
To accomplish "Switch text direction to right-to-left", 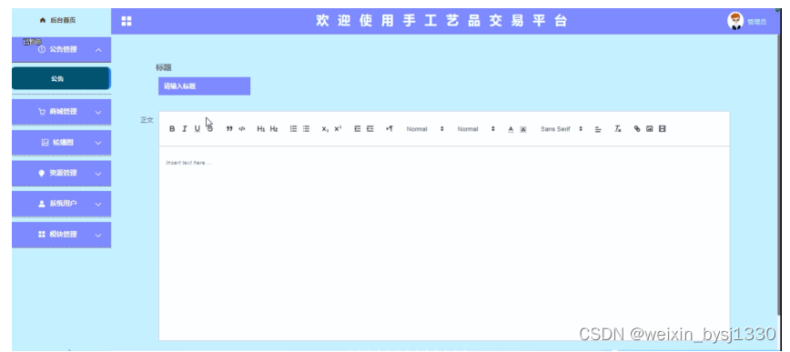I will (x=389, y=129).
